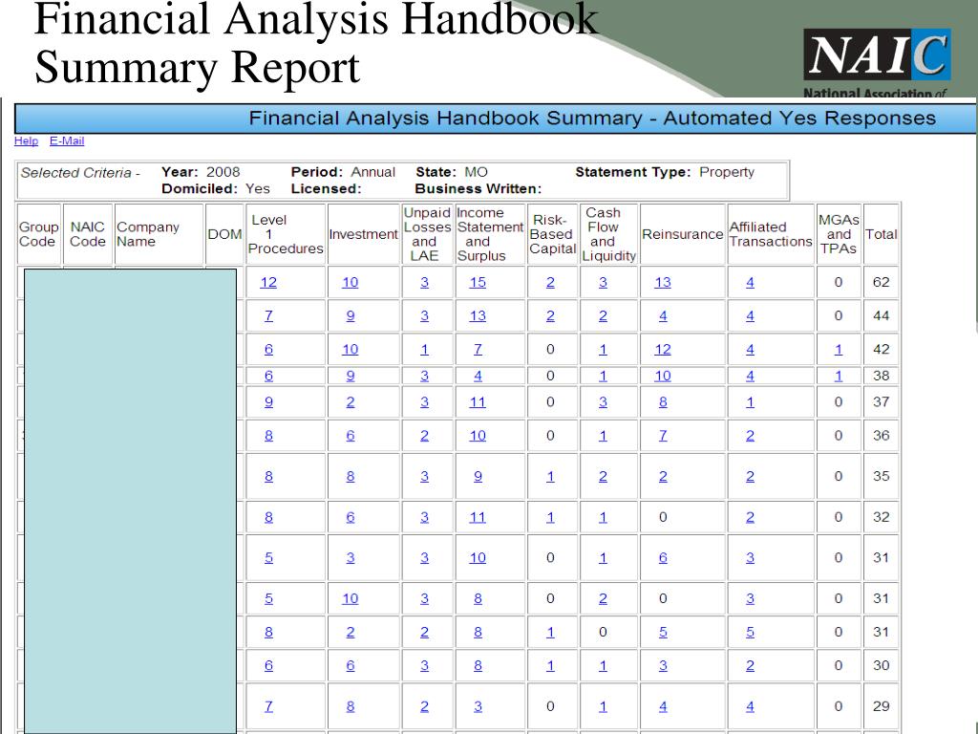
Task: Click the Level 1 Procedures column header
Action: tap(285, 234)
